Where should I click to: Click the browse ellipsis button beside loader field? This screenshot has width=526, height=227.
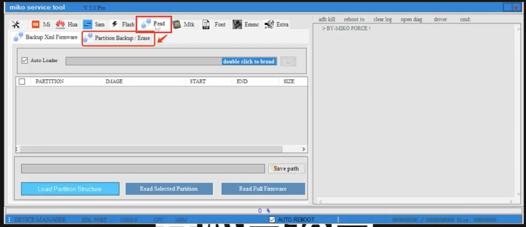[x=288, y=62]
